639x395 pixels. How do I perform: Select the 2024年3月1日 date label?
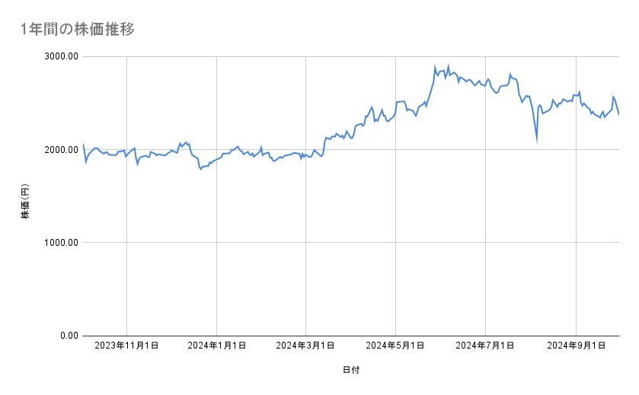(306, 346)
